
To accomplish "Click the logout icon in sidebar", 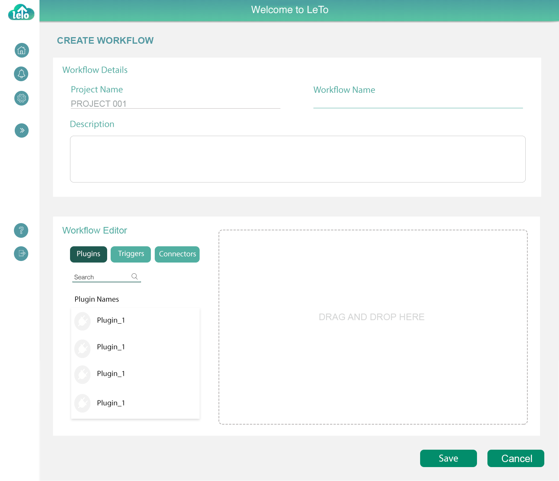I will coord(21,254).
